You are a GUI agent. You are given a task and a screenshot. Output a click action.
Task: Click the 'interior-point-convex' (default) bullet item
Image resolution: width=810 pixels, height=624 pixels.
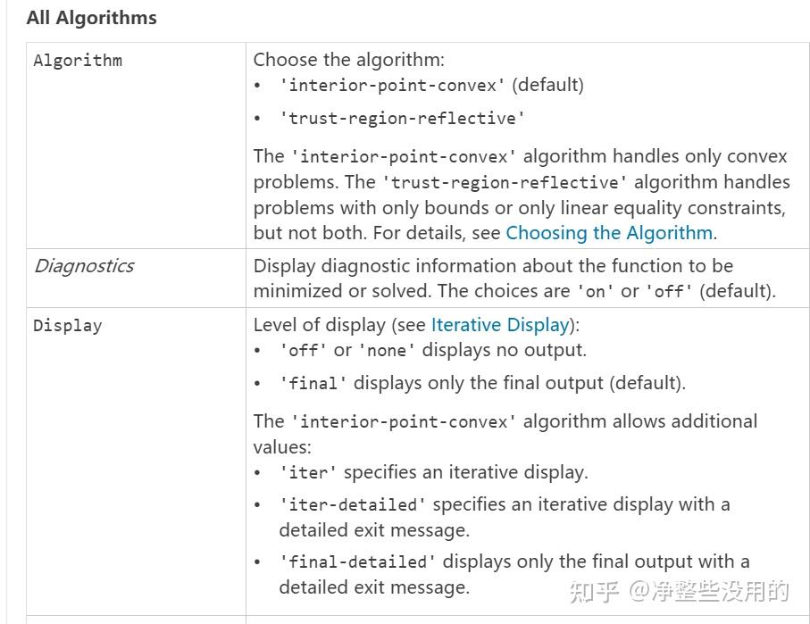click(x=431, y=85)
